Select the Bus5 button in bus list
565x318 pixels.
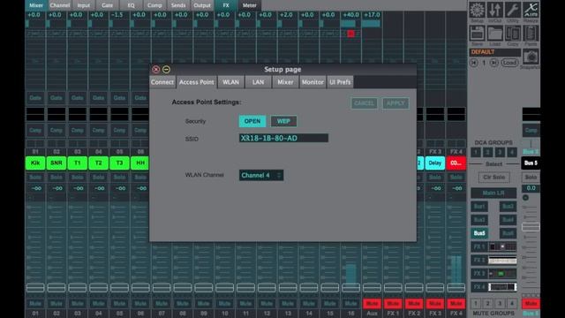[479, 233]
